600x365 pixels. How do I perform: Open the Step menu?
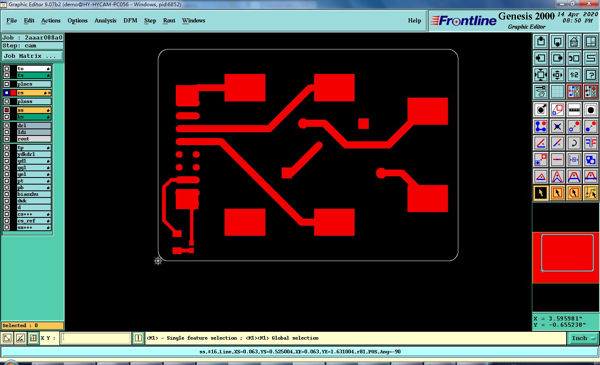[x=150, y=20]
